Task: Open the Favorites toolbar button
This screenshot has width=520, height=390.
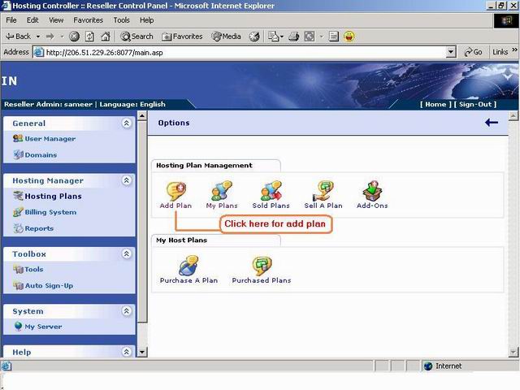Action: tap(182, 37)
